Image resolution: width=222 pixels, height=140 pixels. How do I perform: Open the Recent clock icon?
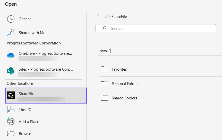point(11,19)
